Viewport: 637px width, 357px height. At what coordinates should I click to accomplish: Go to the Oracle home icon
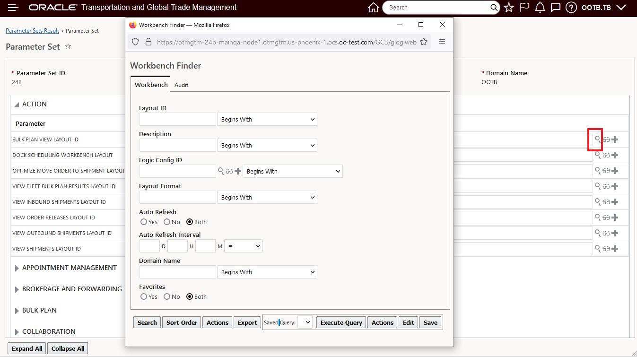click(374, 8)
